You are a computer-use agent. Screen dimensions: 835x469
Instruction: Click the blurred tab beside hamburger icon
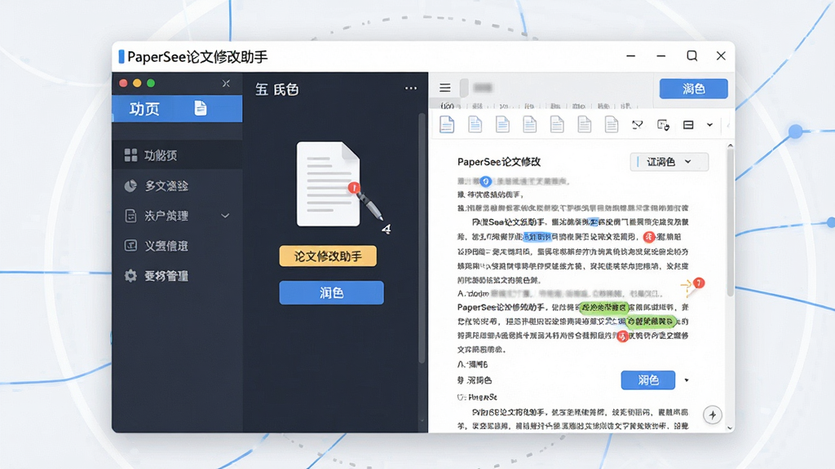click(x=483, y=88)
